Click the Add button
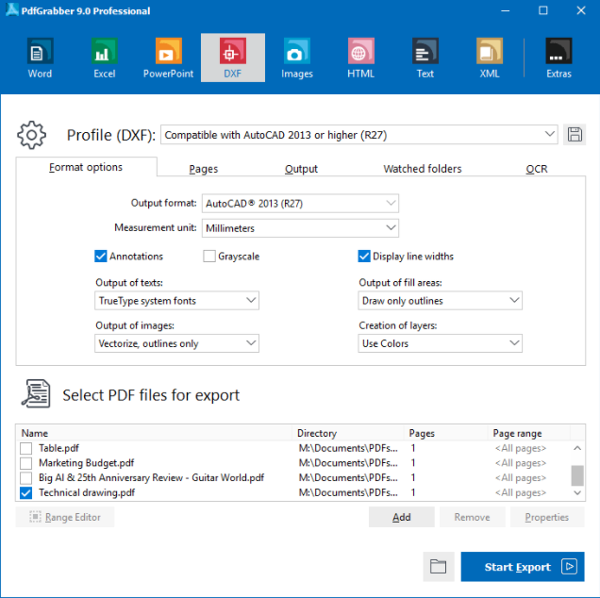 click(x=401, y=517)
